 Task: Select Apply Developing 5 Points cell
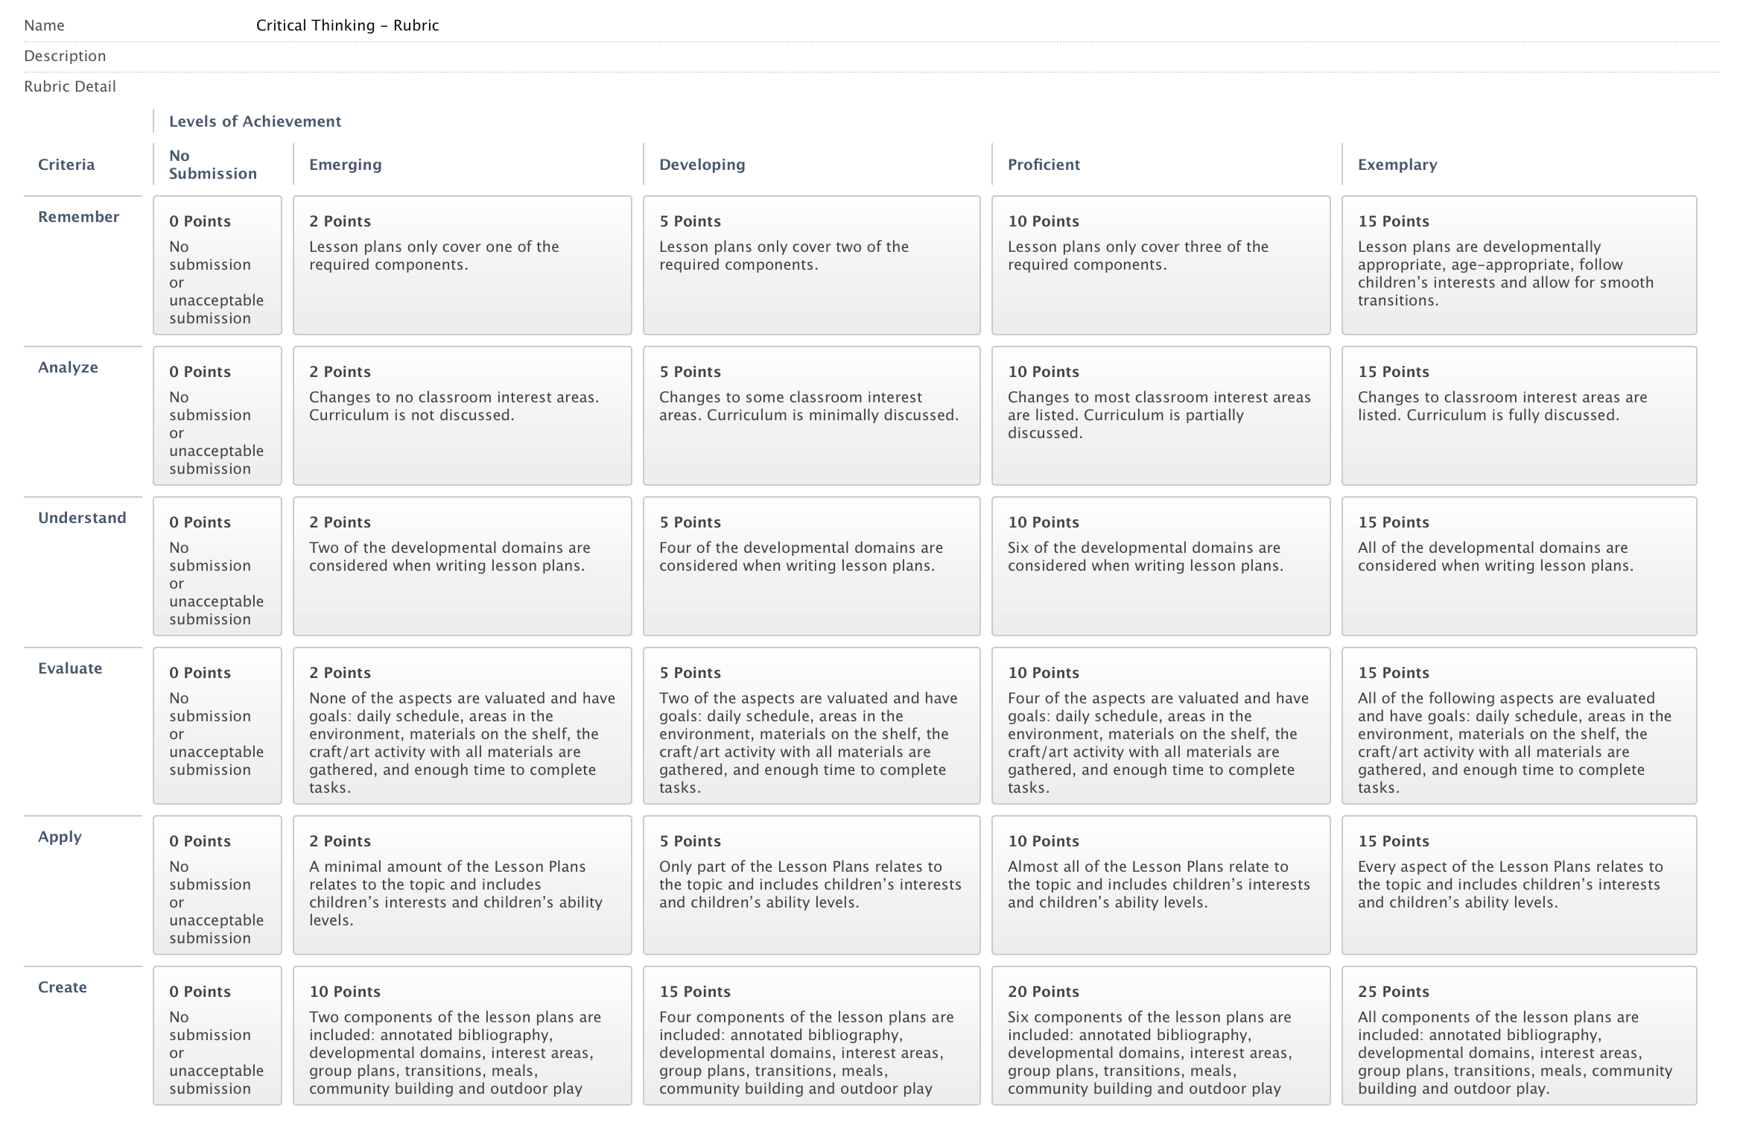tap(811, 885)
